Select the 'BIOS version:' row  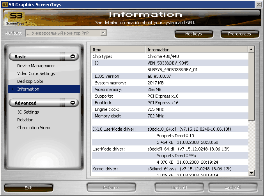coord(170,76)
